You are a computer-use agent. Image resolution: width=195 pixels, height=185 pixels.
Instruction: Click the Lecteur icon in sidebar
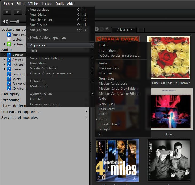coord(9,40)
